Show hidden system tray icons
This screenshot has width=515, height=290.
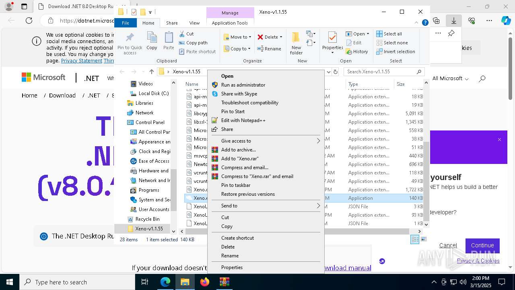[x=434, y=282]
